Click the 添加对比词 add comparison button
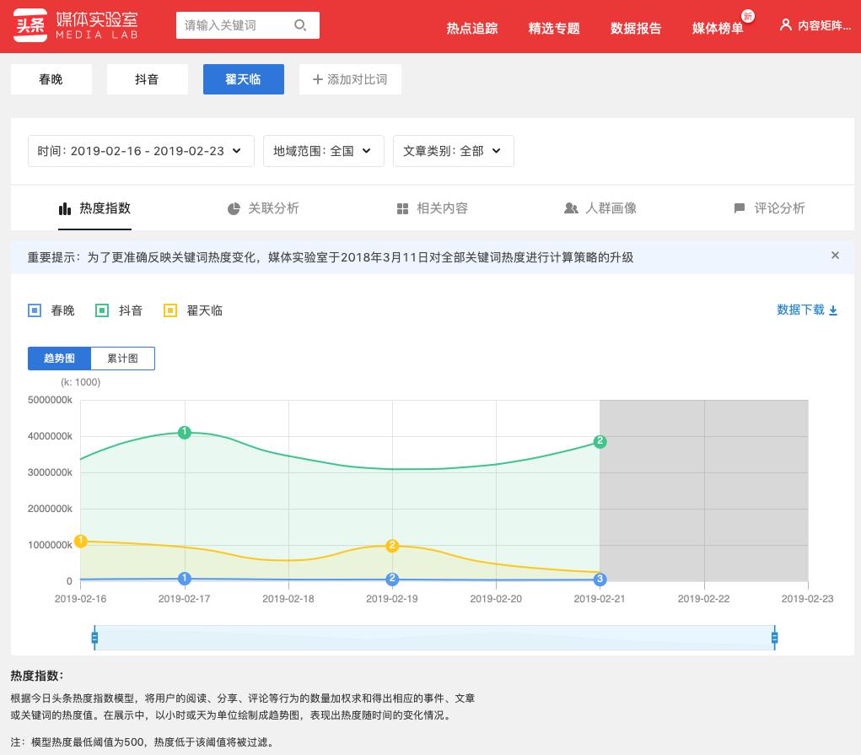Screen dimensions: 861x755 pos(350,79)
